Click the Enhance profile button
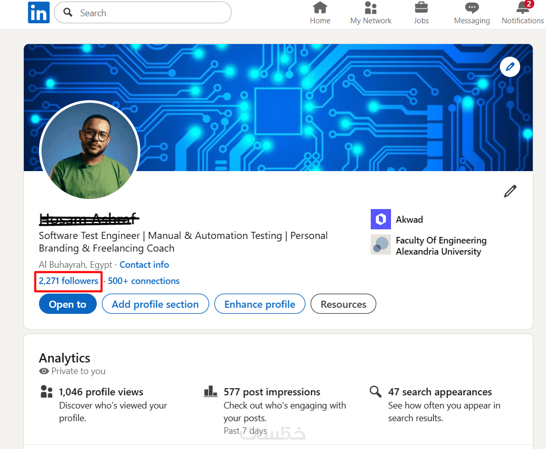Image resolution: width=546 pixels, height=449 pixels. tap(260, 304)
